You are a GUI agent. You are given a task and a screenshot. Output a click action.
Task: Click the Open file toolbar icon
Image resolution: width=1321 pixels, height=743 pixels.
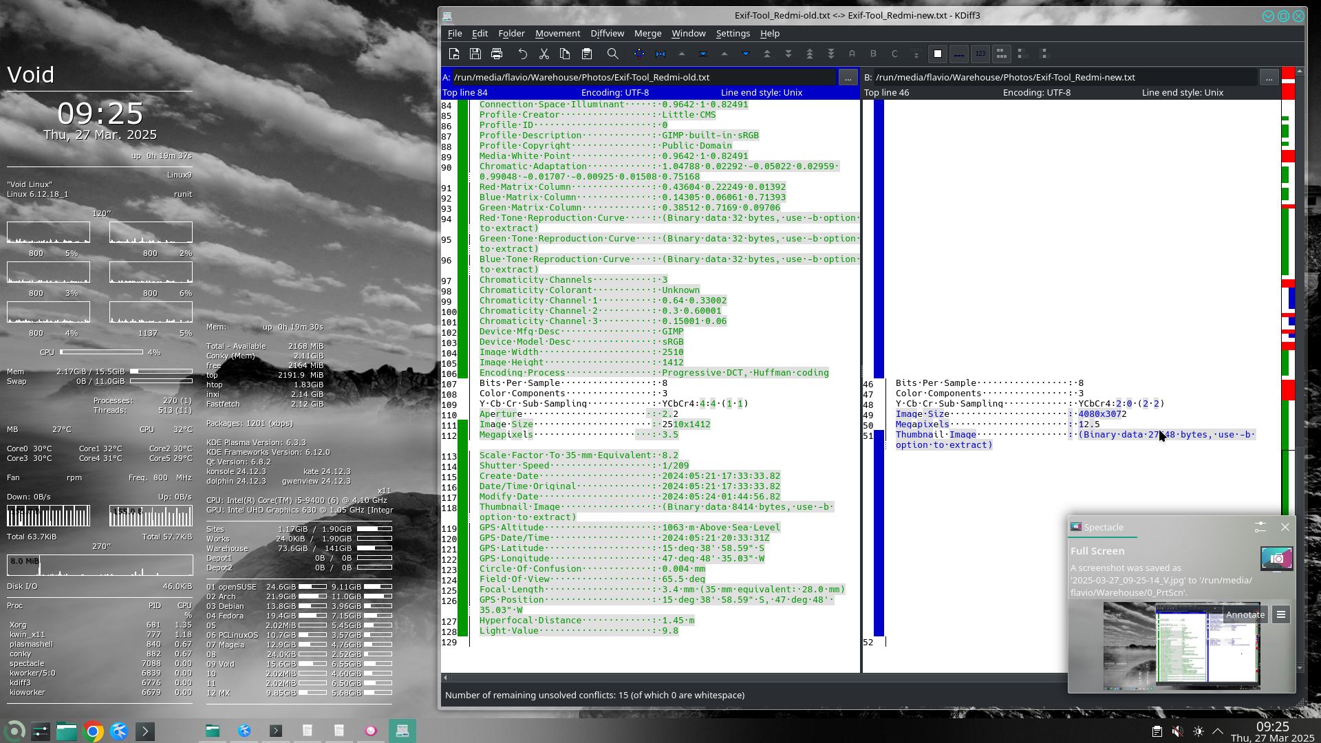tap(454, 54)
